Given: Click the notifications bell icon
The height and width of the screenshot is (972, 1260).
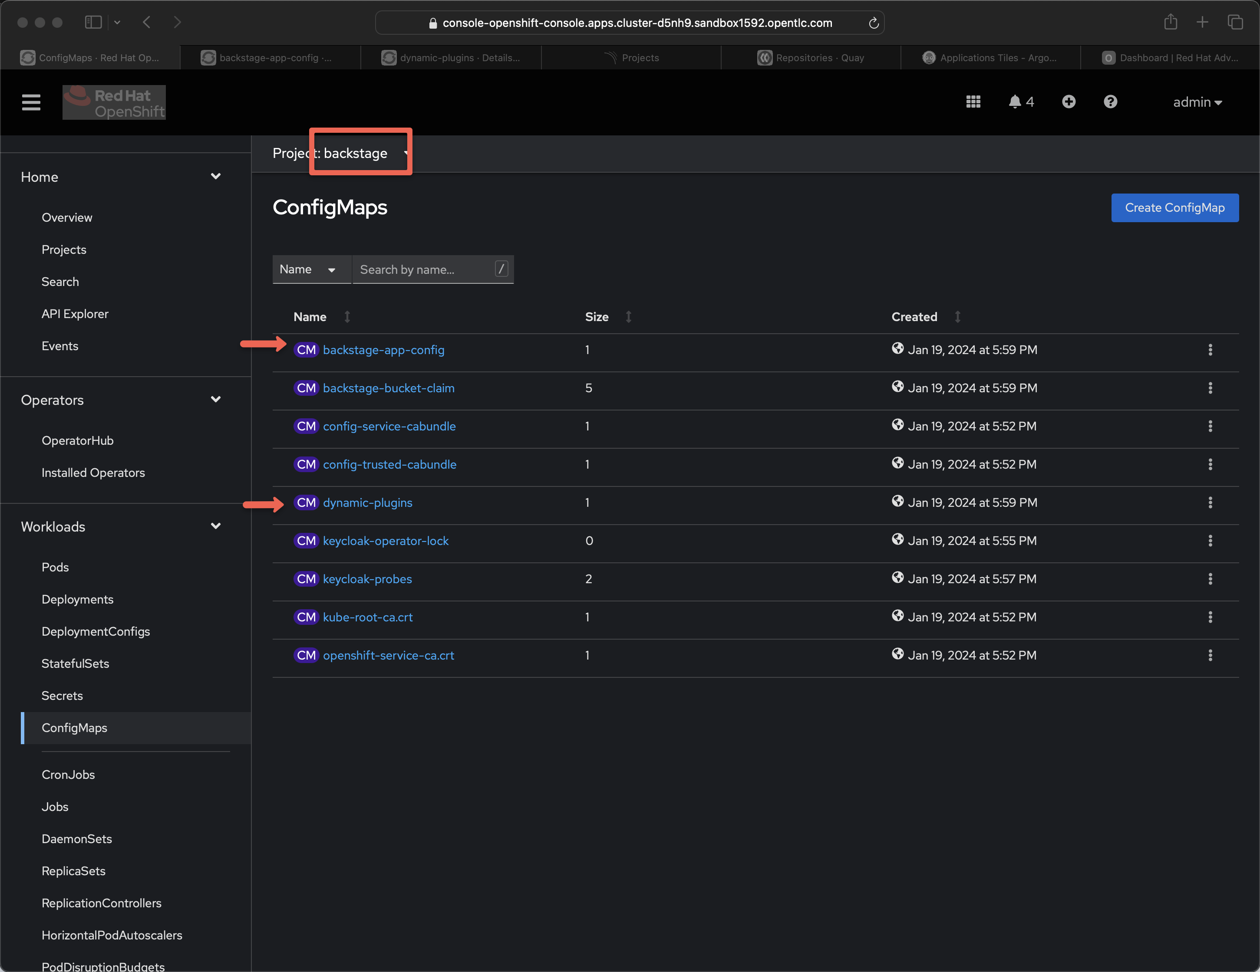Looking at the screenshot, I should coord(1015,102).
